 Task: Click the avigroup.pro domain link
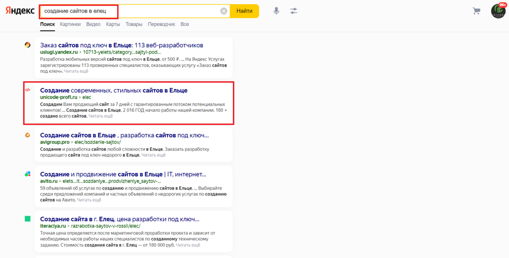[55, 142]
